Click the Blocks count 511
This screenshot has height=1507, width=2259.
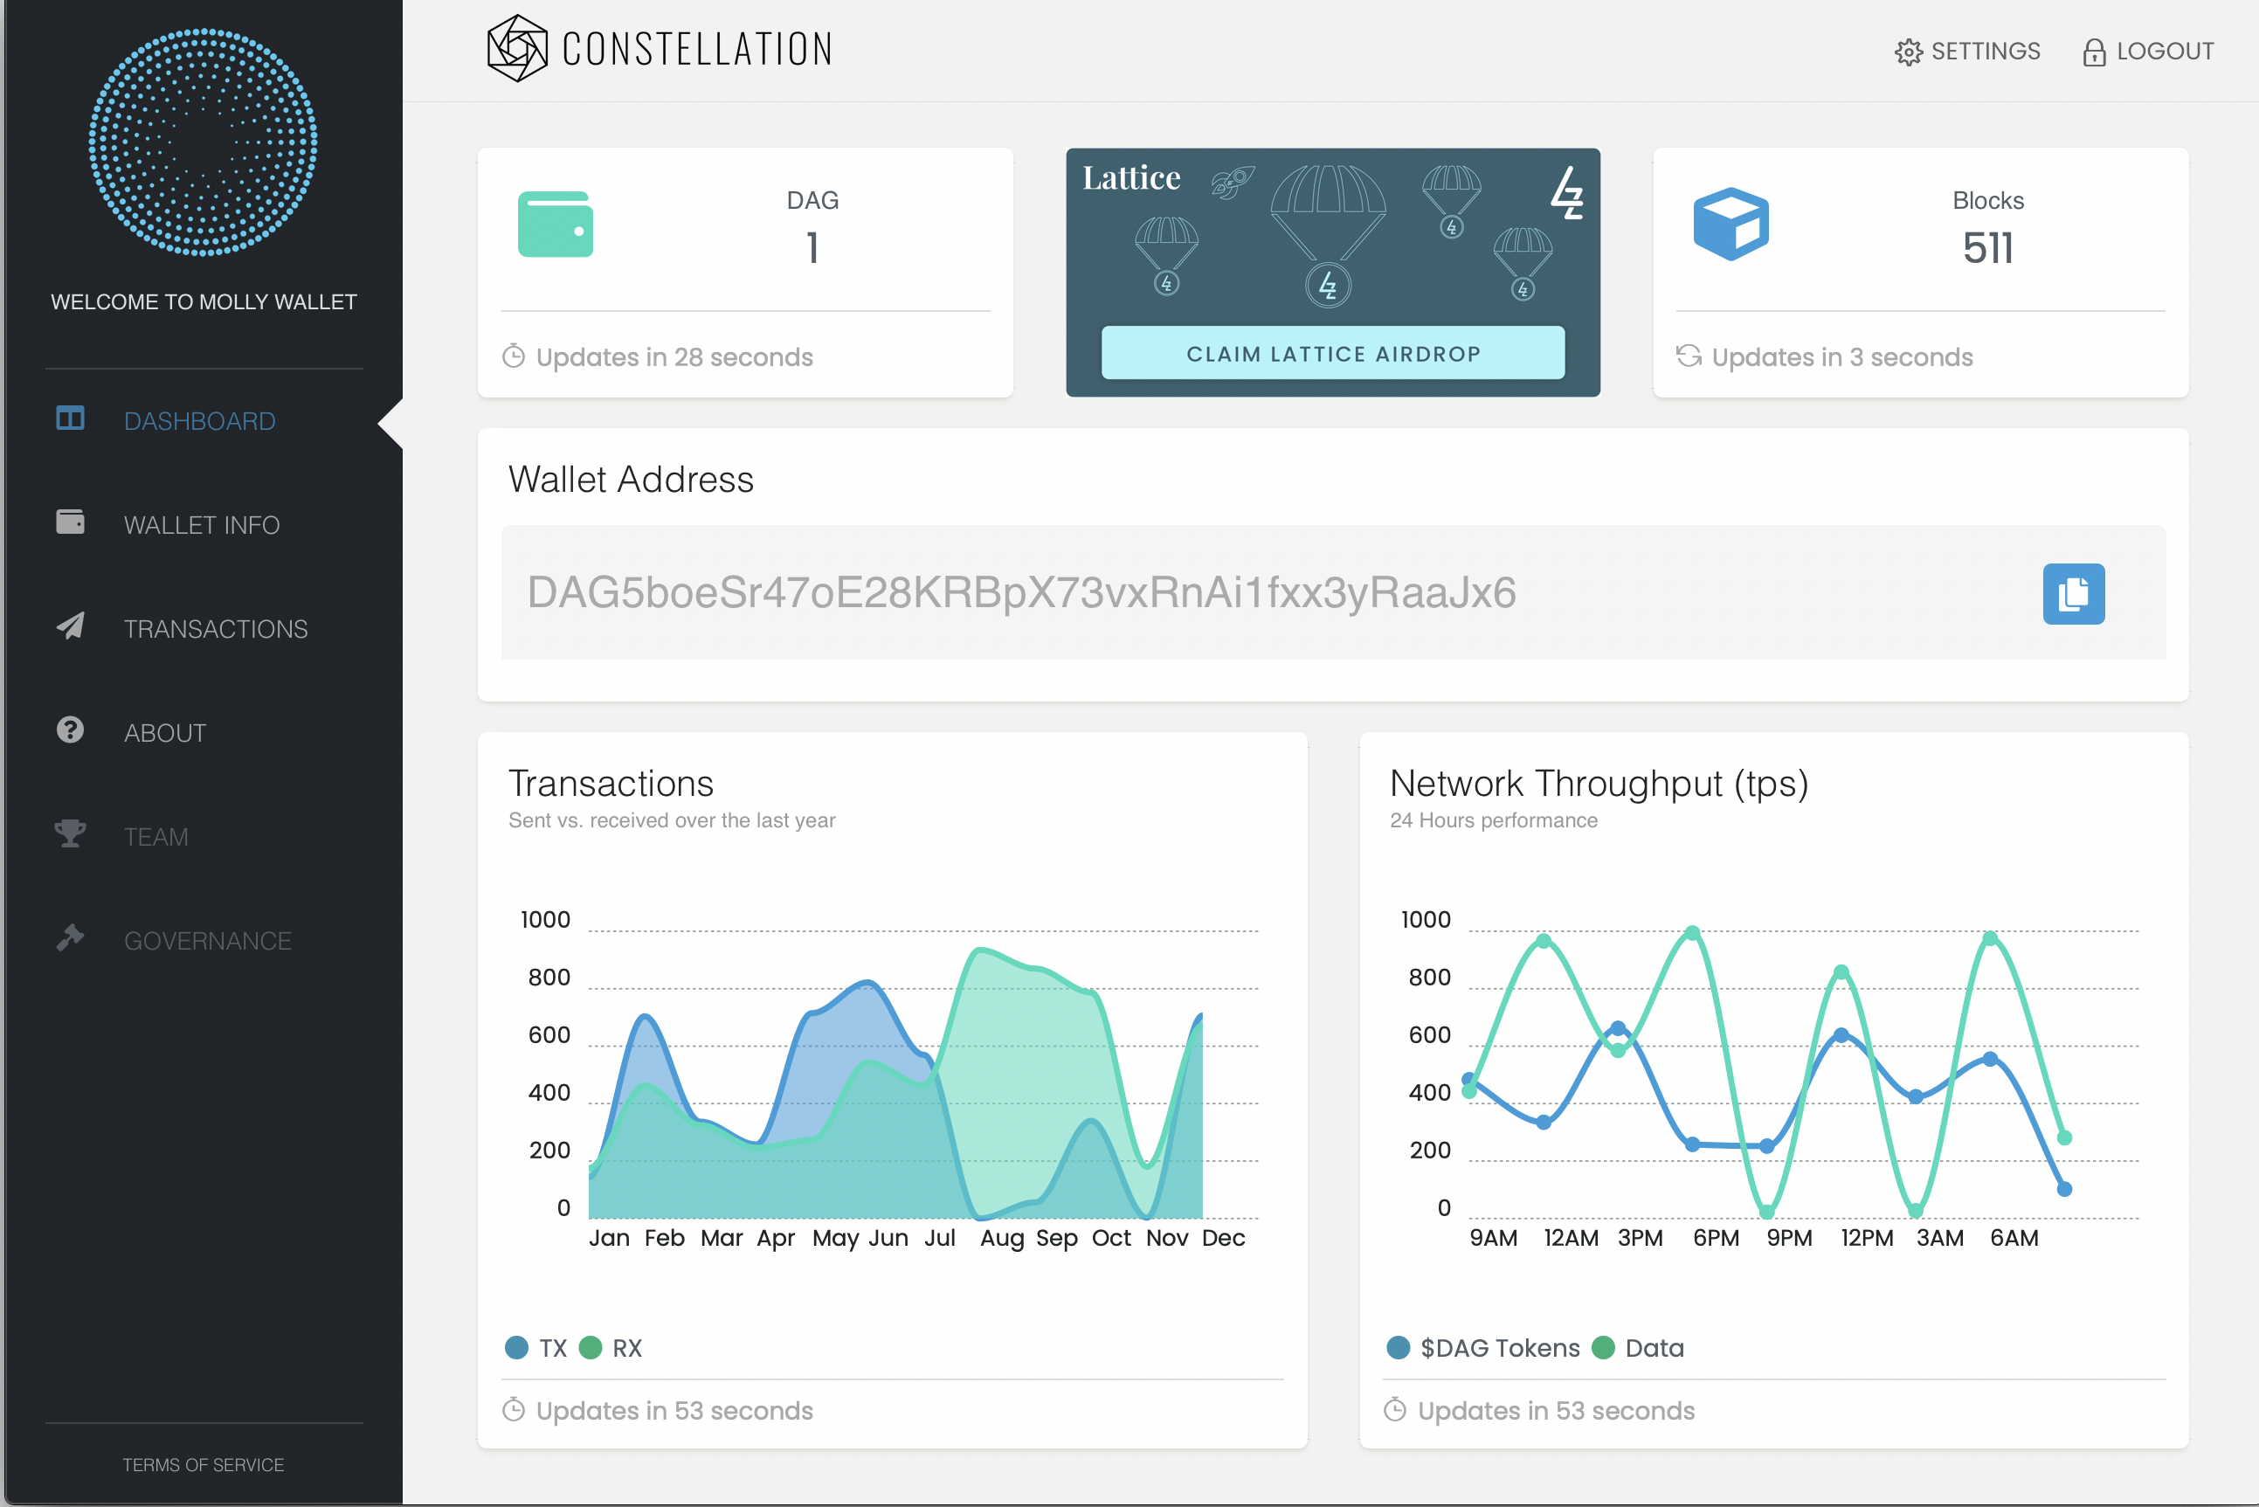1987,248
